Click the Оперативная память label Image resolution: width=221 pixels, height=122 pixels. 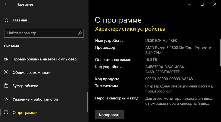point(114,60)
